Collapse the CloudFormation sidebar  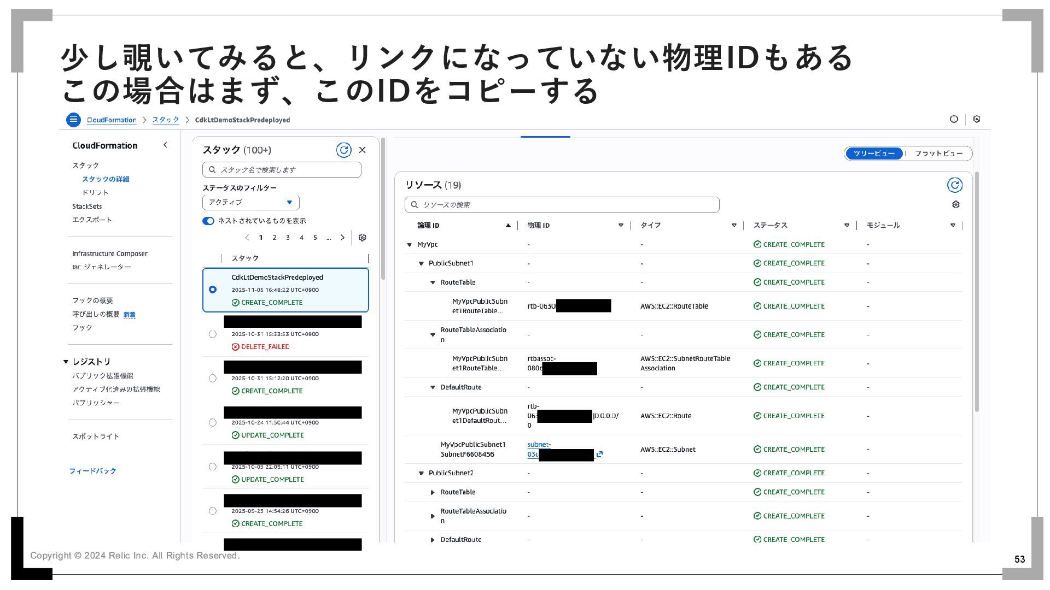pos(165,145)
